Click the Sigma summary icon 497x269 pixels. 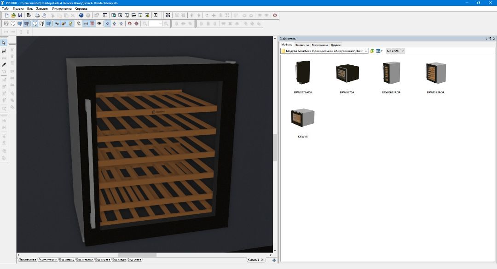156,15
